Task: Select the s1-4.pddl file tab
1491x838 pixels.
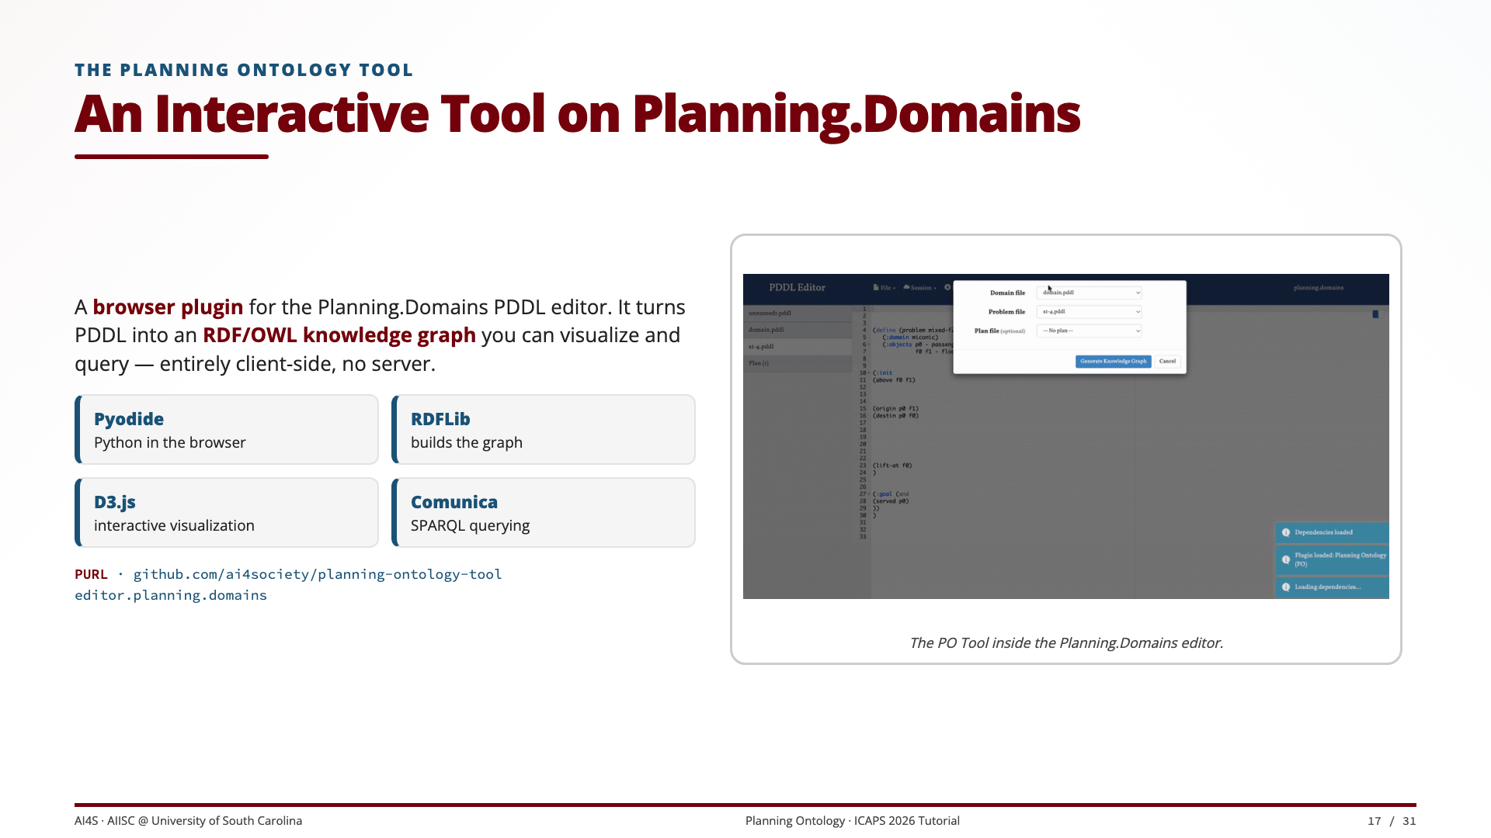Action: point(798,347)
